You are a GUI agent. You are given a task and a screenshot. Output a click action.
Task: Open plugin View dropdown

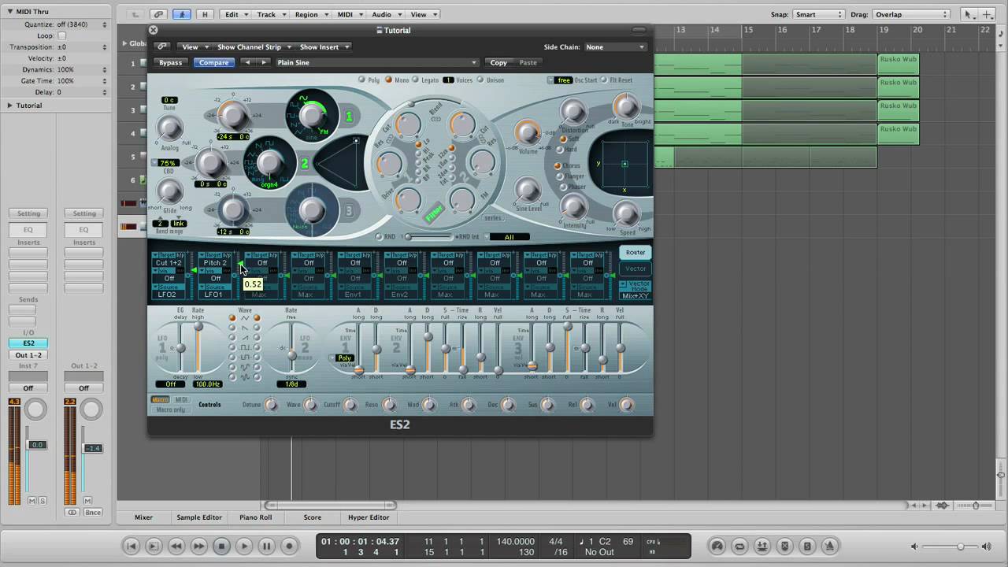click(194, 46)
